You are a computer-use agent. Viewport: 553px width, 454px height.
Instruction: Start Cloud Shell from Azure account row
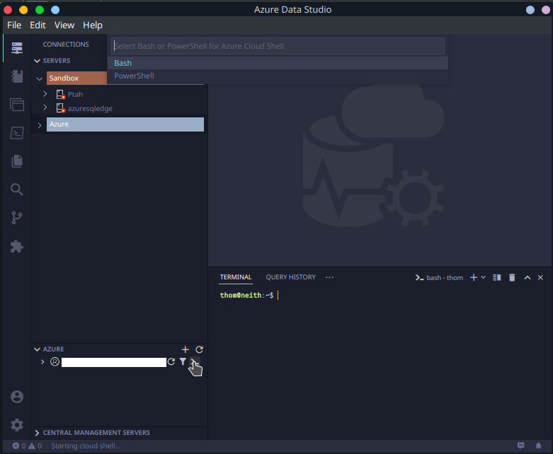195,362
